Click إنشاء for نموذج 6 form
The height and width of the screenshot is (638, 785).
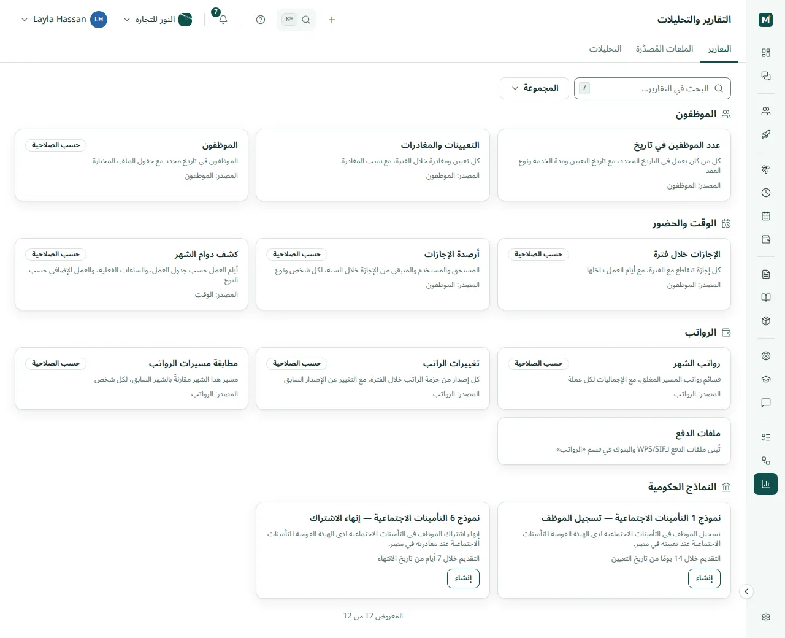[x=463, y=578]
